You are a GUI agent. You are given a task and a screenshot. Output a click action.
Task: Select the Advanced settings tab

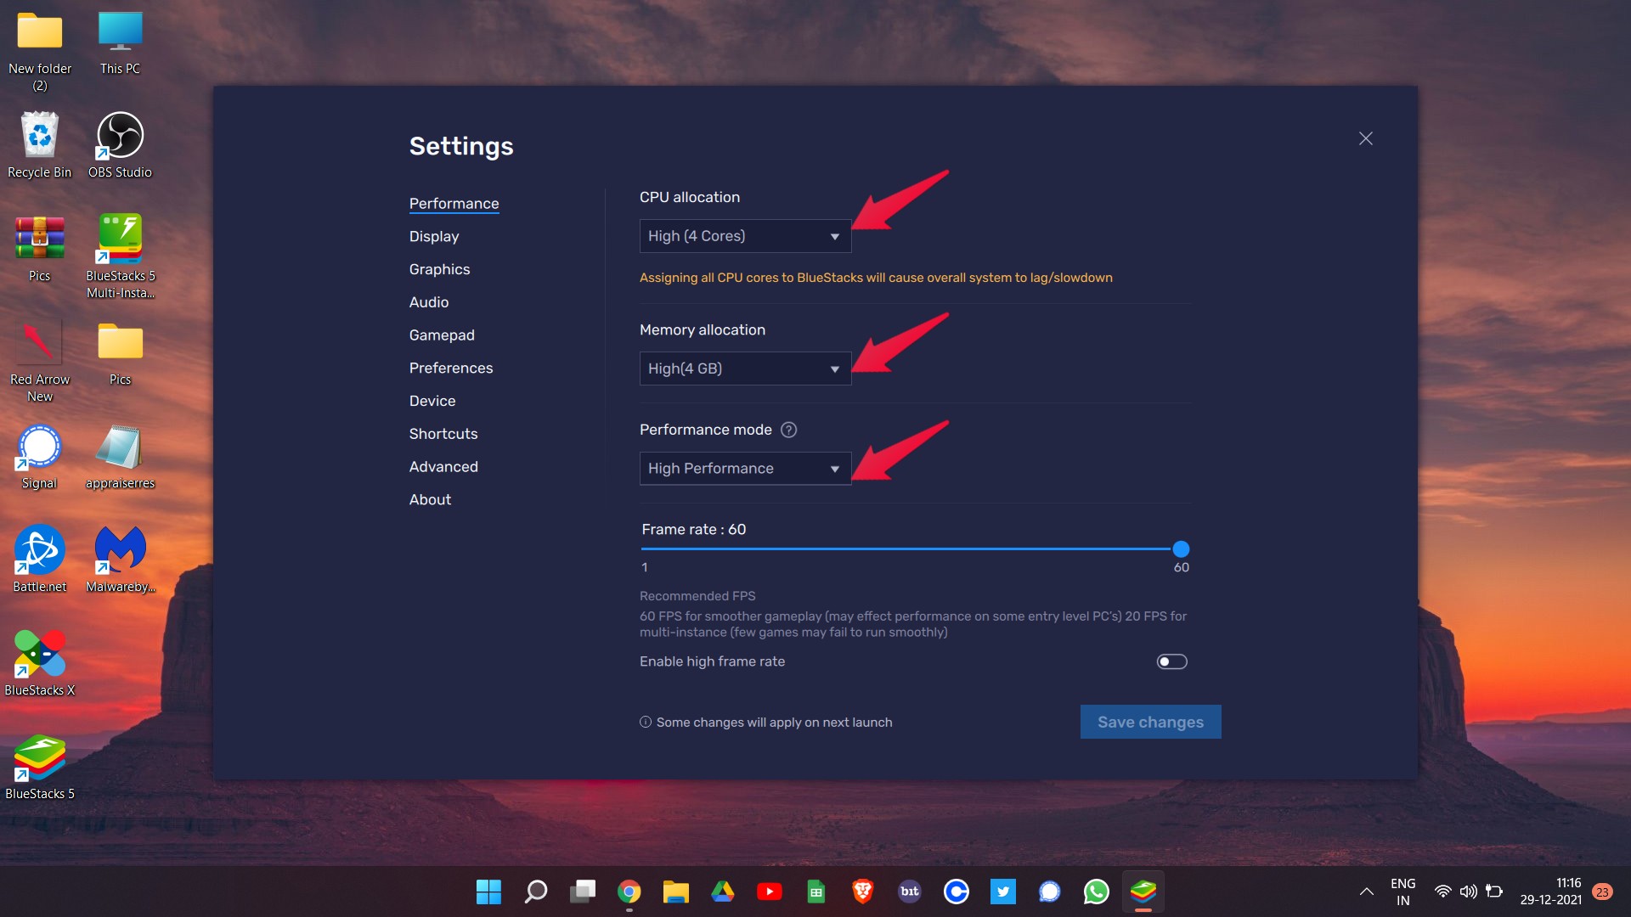(443, 467)
